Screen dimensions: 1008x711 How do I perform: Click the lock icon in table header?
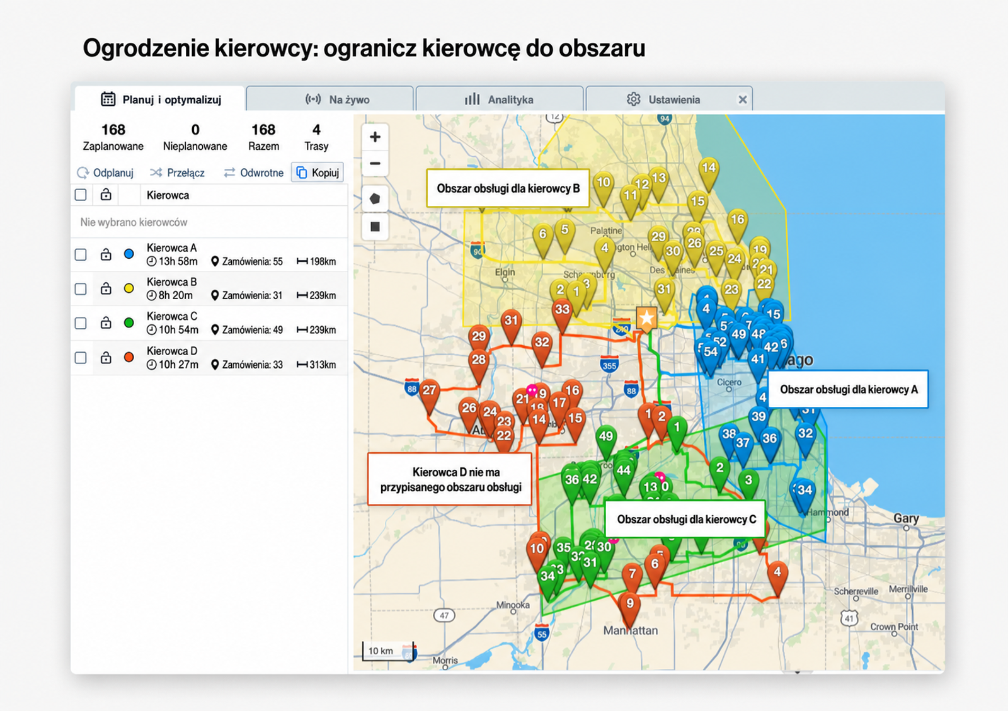click(x=106, y=195)
